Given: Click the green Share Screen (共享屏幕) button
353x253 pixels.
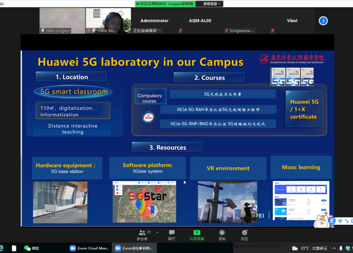Looking at the screenshot, I should tap(197, 235).
